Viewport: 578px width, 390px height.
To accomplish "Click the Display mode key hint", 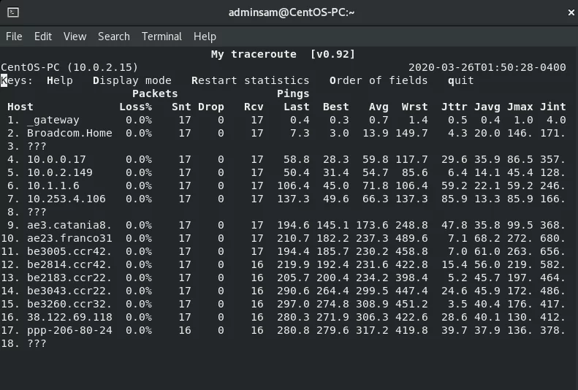I will [x=132, y=80].
